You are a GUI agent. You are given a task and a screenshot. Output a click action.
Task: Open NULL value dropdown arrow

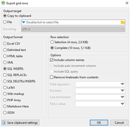tap(122, 104)
